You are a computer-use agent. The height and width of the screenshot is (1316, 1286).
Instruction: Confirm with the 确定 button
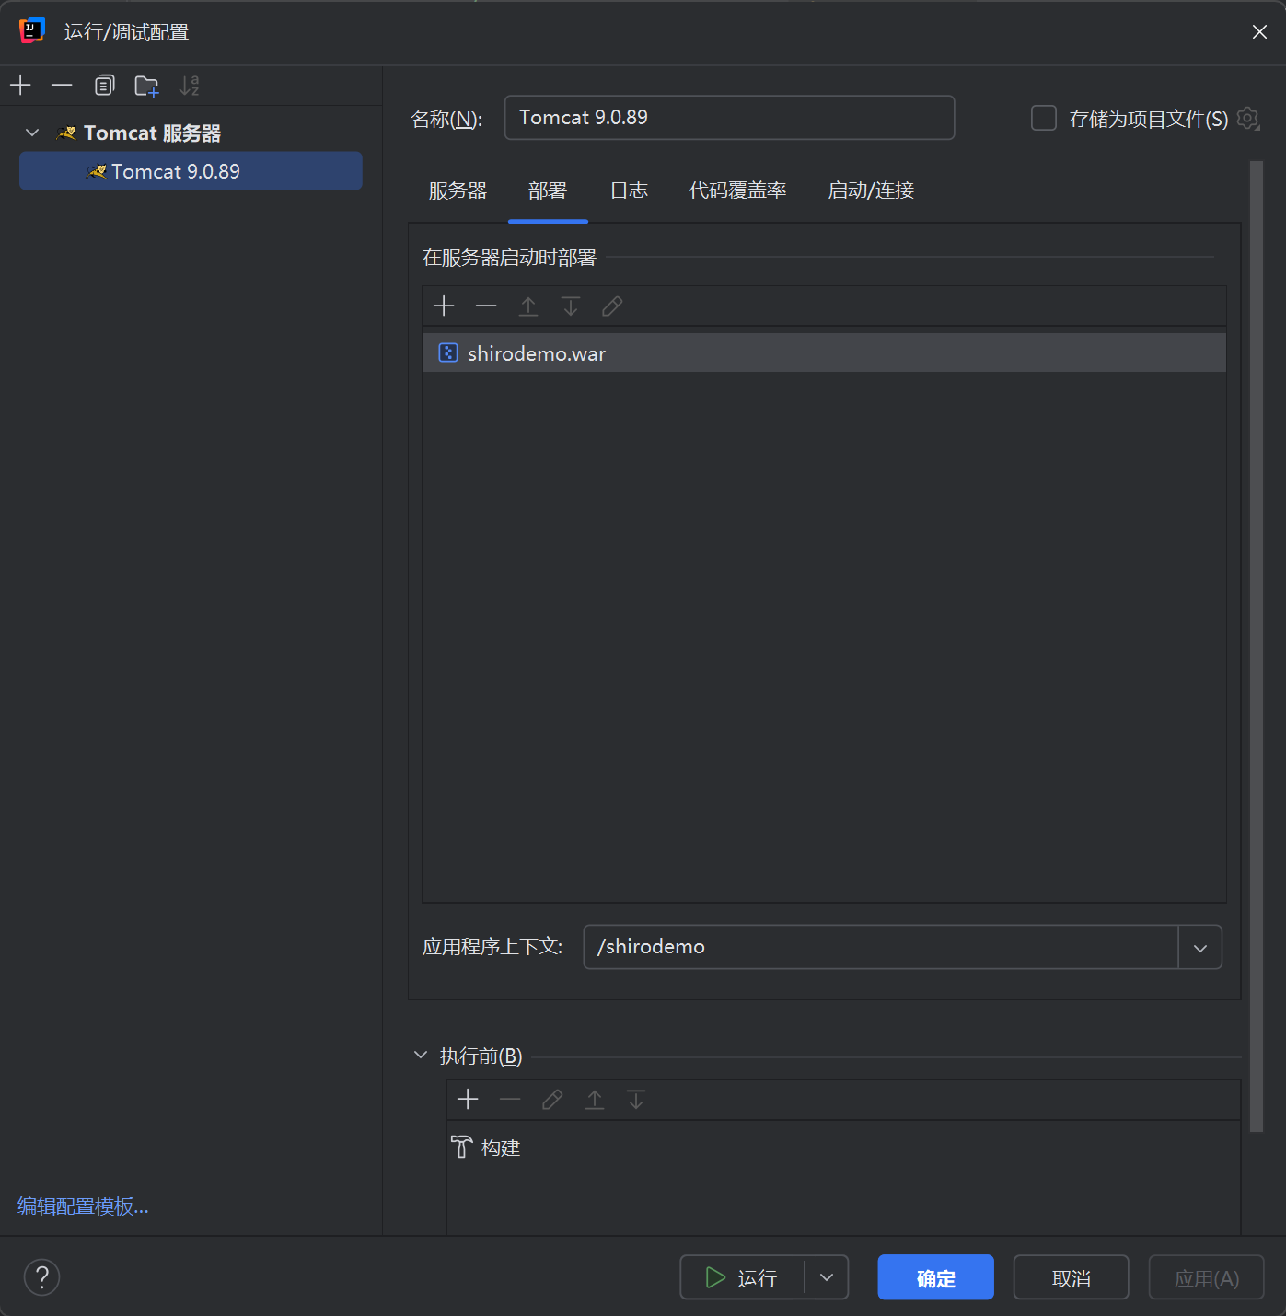pos(935,1277)
